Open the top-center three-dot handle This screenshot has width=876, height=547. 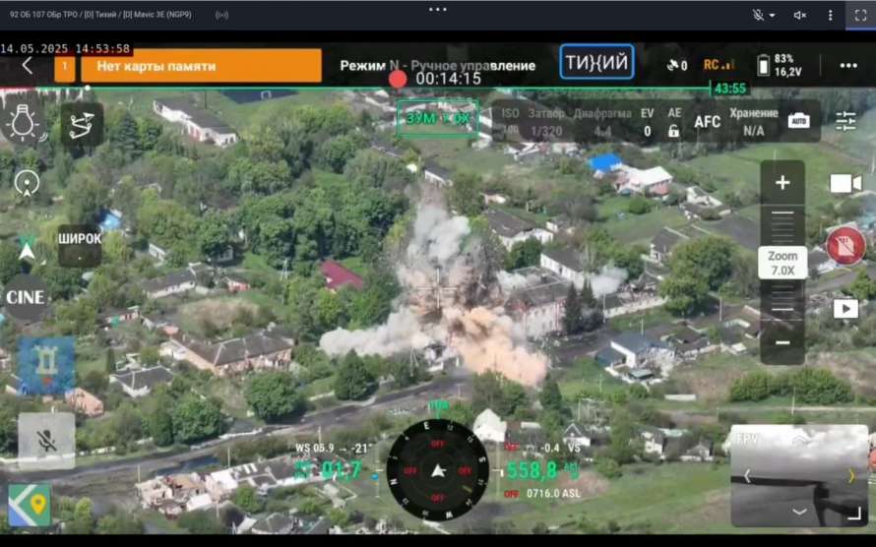[437, 9]
